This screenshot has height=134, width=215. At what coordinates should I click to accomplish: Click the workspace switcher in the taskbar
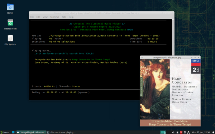[163, 132]
